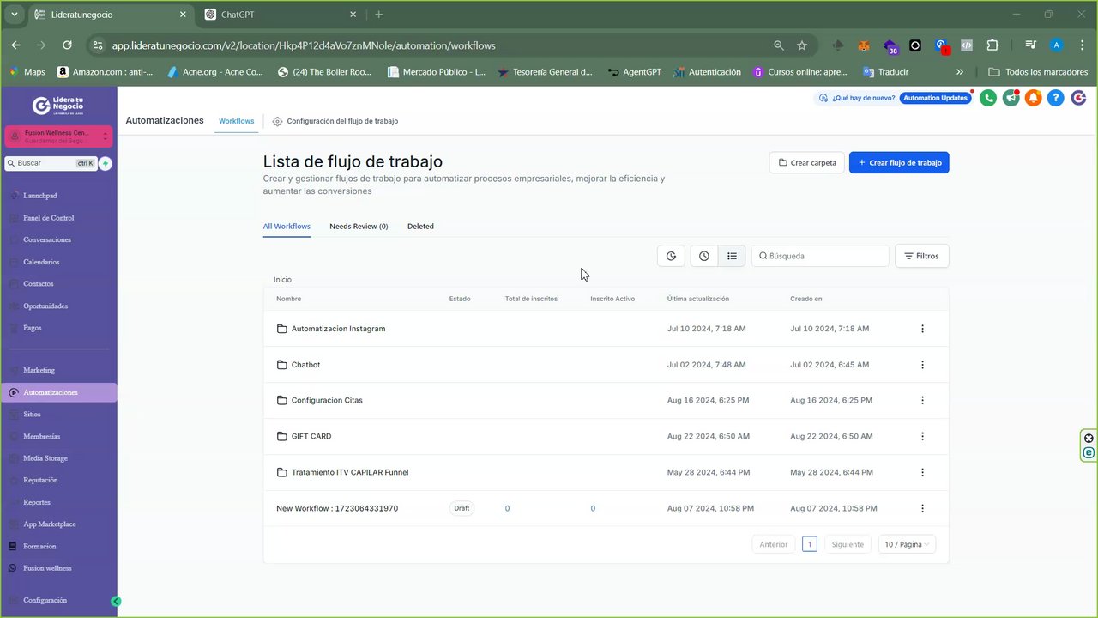Switch to the Needs Review tab
Screen dimensions: 1098x618
click(359, 227)
